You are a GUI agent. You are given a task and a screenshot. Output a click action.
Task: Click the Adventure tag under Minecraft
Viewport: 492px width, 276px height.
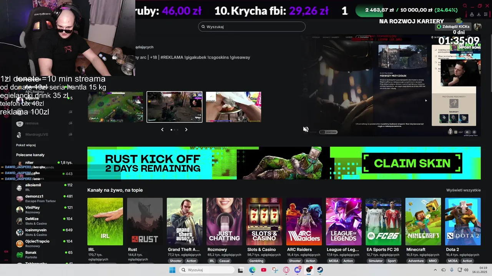416,261
